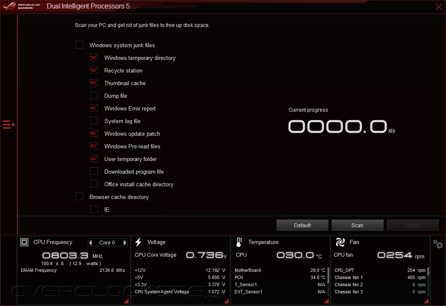Enable System log file checkbox
The height and width of the screenshot is (306, 446).
click(94, 121)
